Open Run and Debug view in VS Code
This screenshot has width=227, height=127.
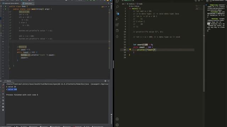(x=117, y=19)
